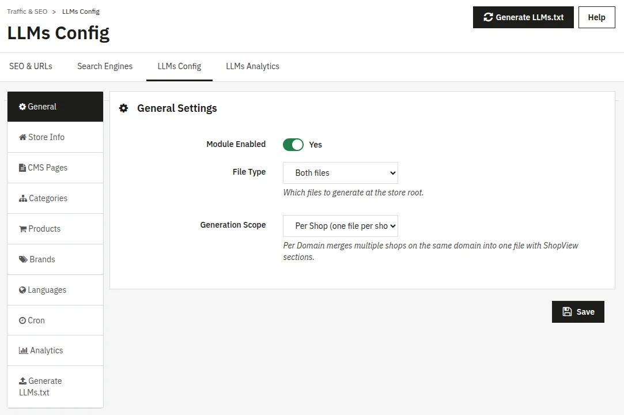This screenshot has height=415, width=624.
Task: Click the General Settings heading
Action: click(x=177, y=108)
